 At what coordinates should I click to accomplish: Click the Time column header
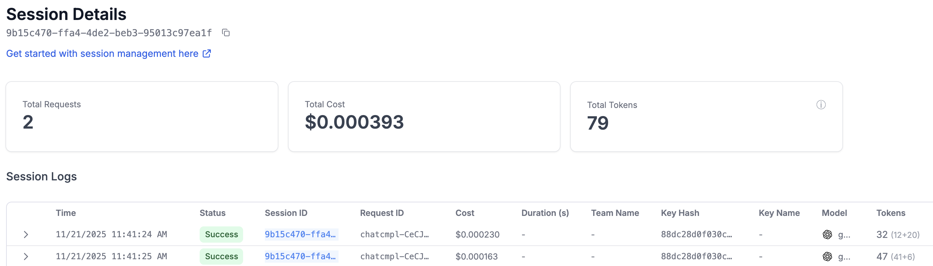(66, 213)
